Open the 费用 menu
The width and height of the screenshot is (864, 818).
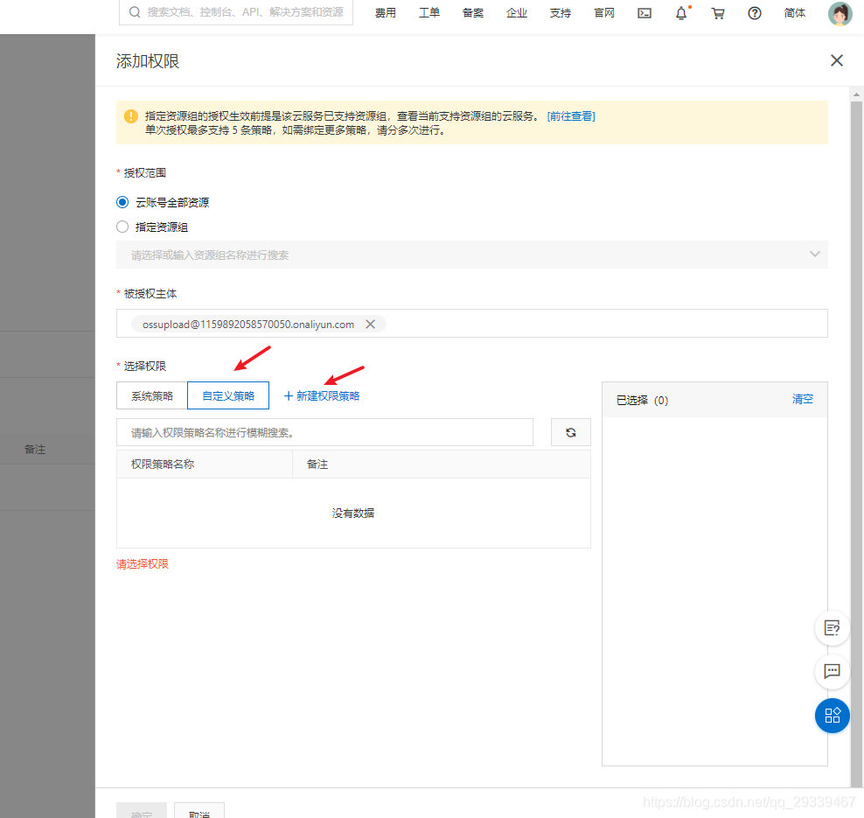[385, 13]
